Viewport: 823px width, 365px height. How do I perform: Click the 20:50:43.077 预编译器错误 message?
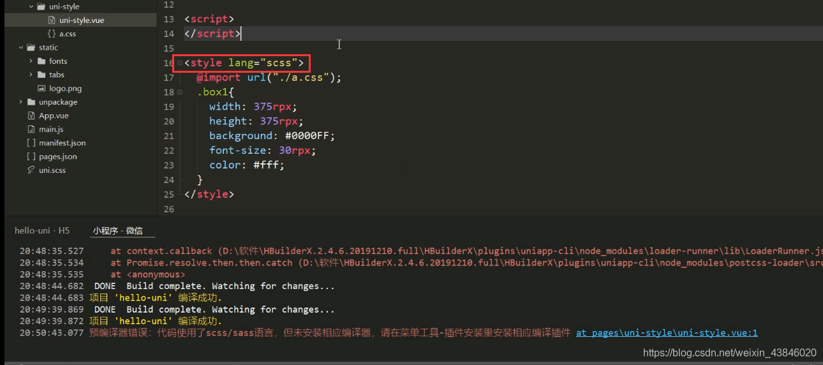[330, 332]
